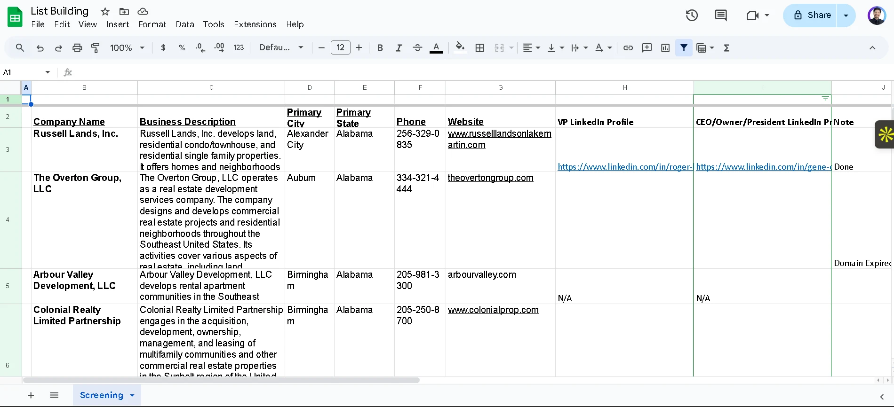
Task: Open the Screening sheet tab menu arrow
Action: [x=132, y=395]
